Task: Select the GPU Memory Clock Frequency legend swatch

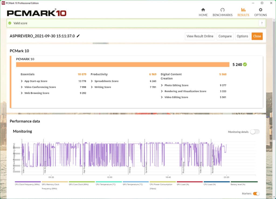Action: (x=55, y=182)
